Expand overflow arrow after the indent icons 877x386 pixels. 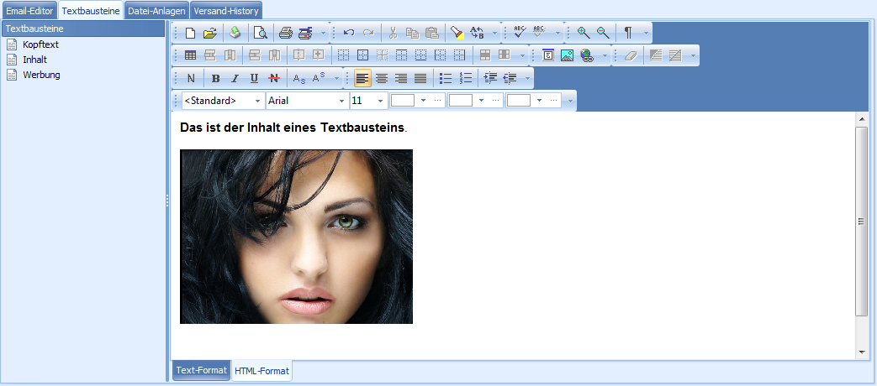click(527, 78)
